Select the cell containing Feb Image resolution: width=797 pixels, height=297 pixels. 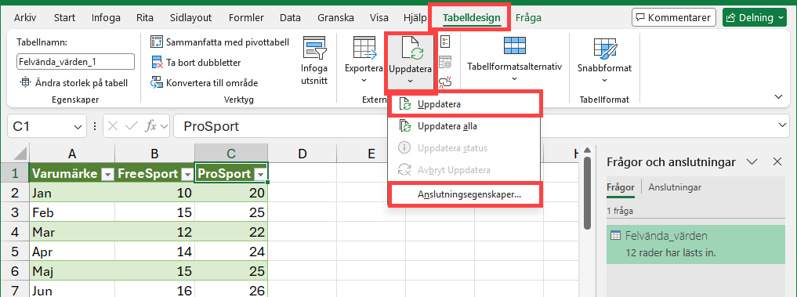coord(72,212)
